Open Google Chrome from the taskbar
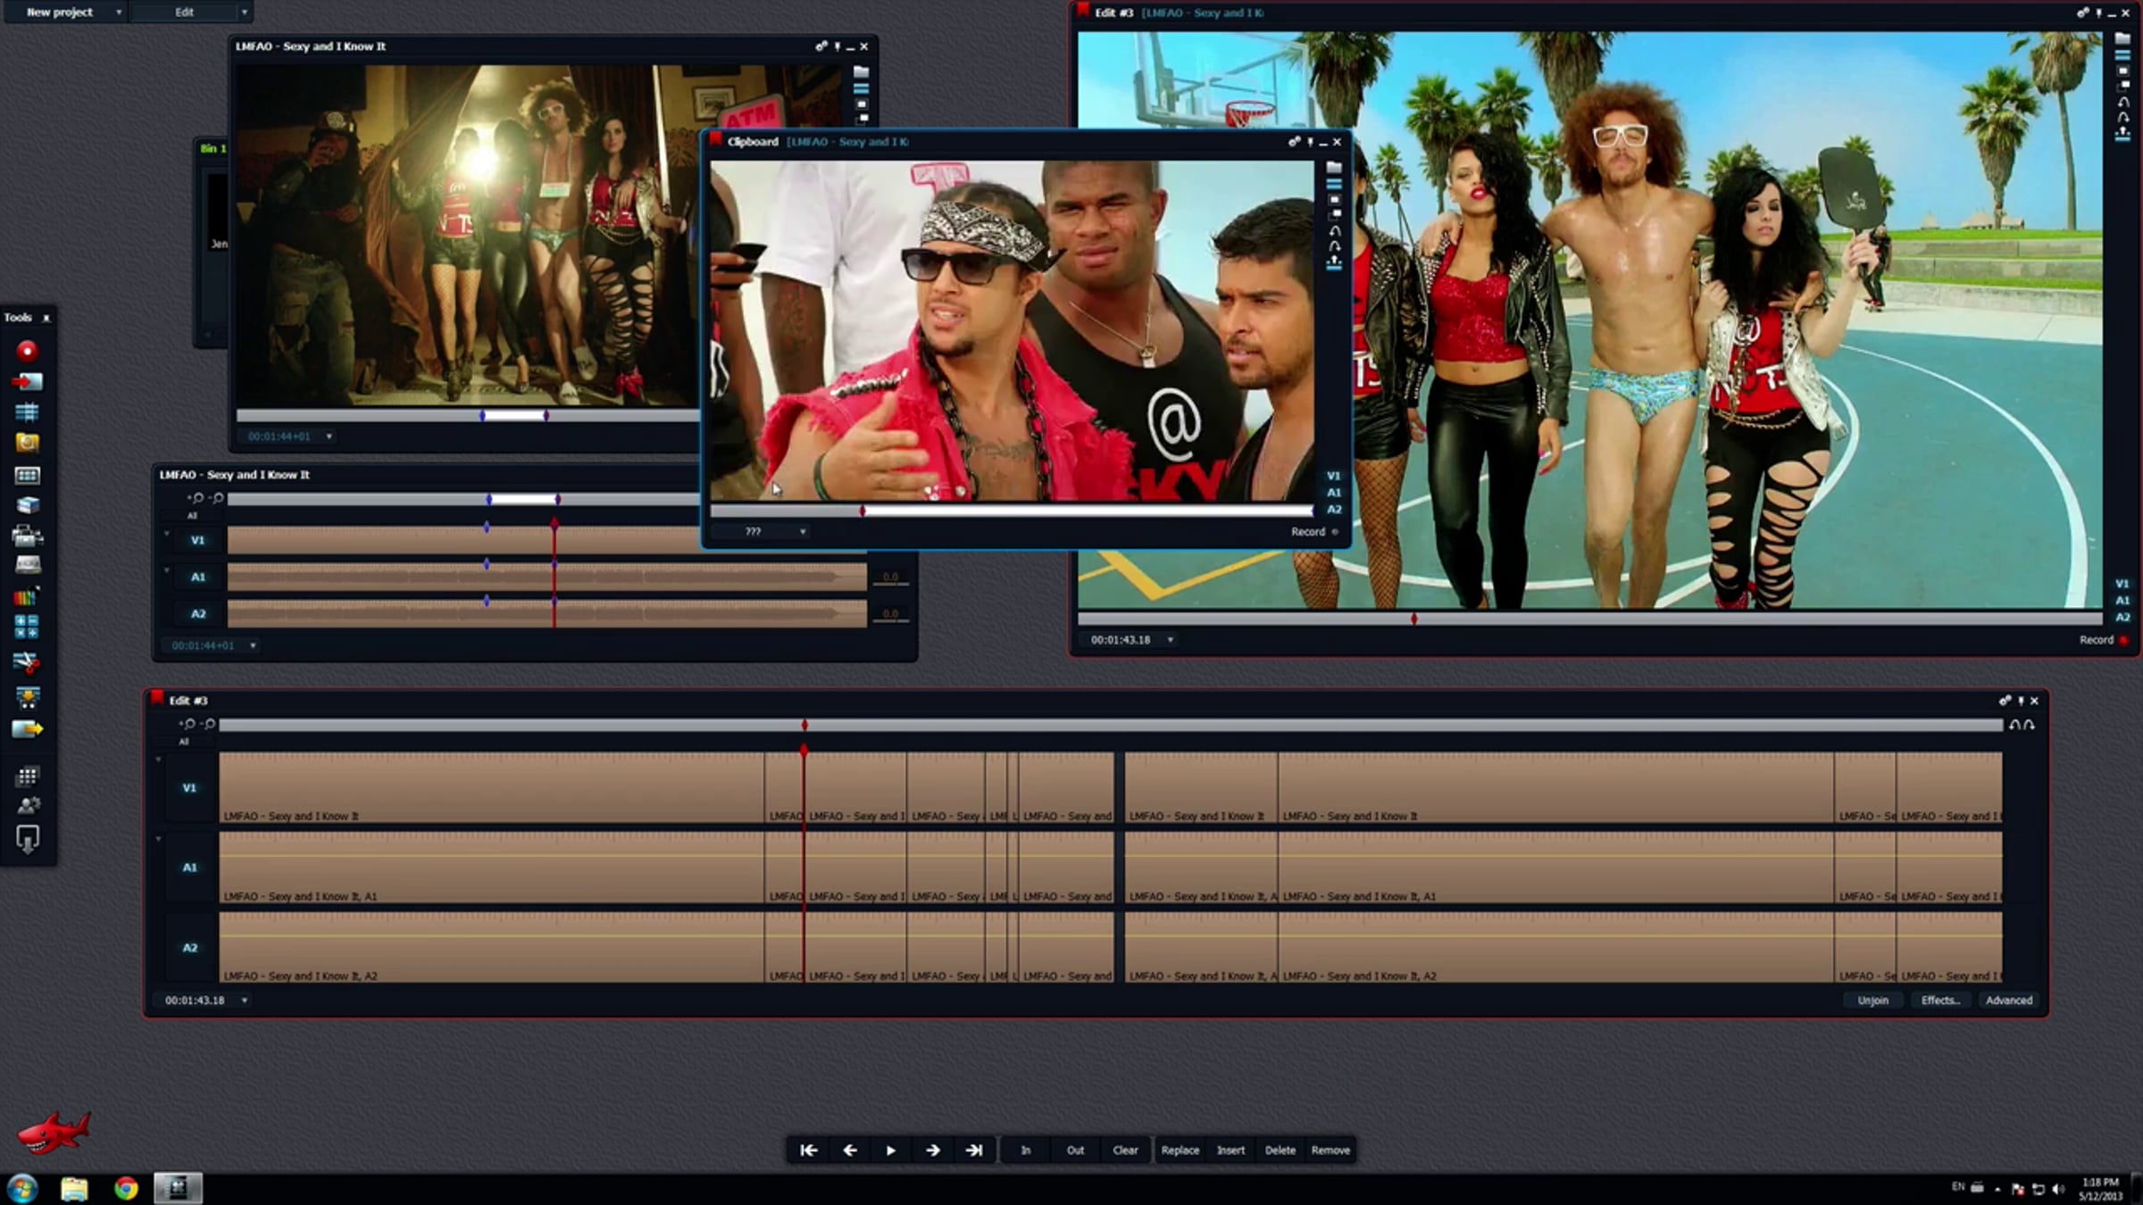Viewport: 2143px width, 1205px height. pos(126,1188)
